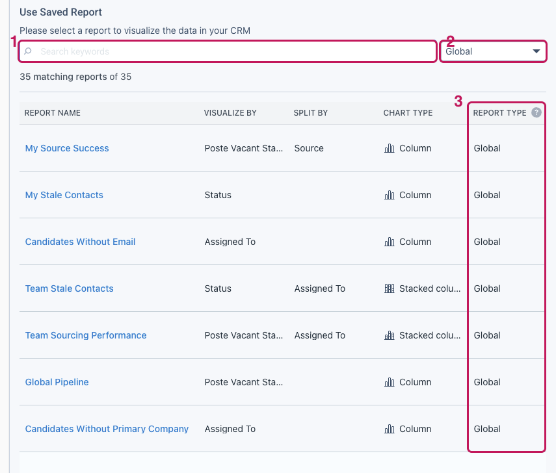Click the VISUALIZE BY column header
The width and height of the screenshot is (556, 473).
point(230,112)
